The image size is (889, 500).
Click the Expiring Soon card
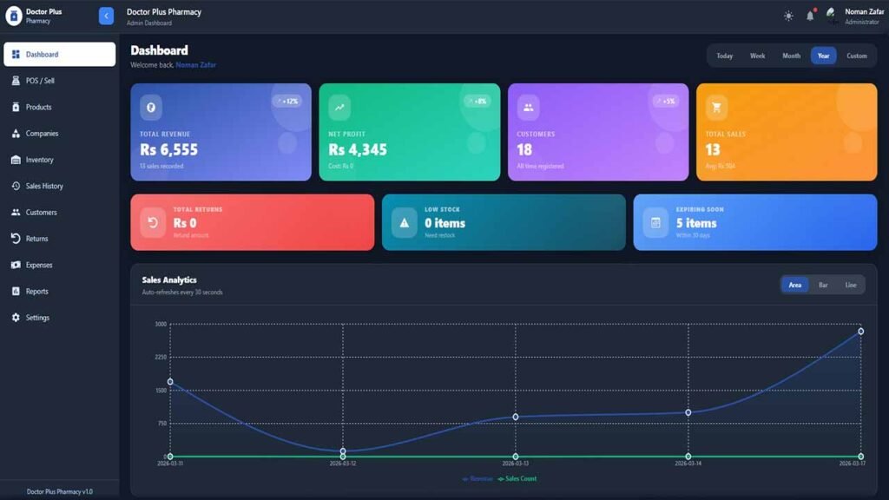coord(754,222)
